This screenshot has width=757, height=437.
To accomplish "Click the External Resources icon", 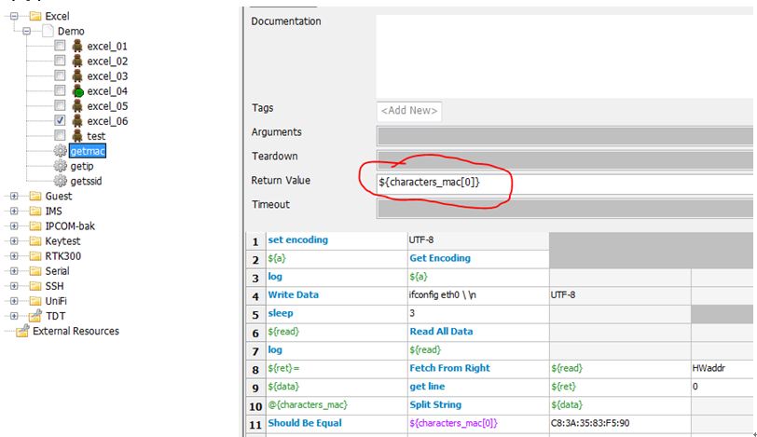I will click(x=22, y=331).
